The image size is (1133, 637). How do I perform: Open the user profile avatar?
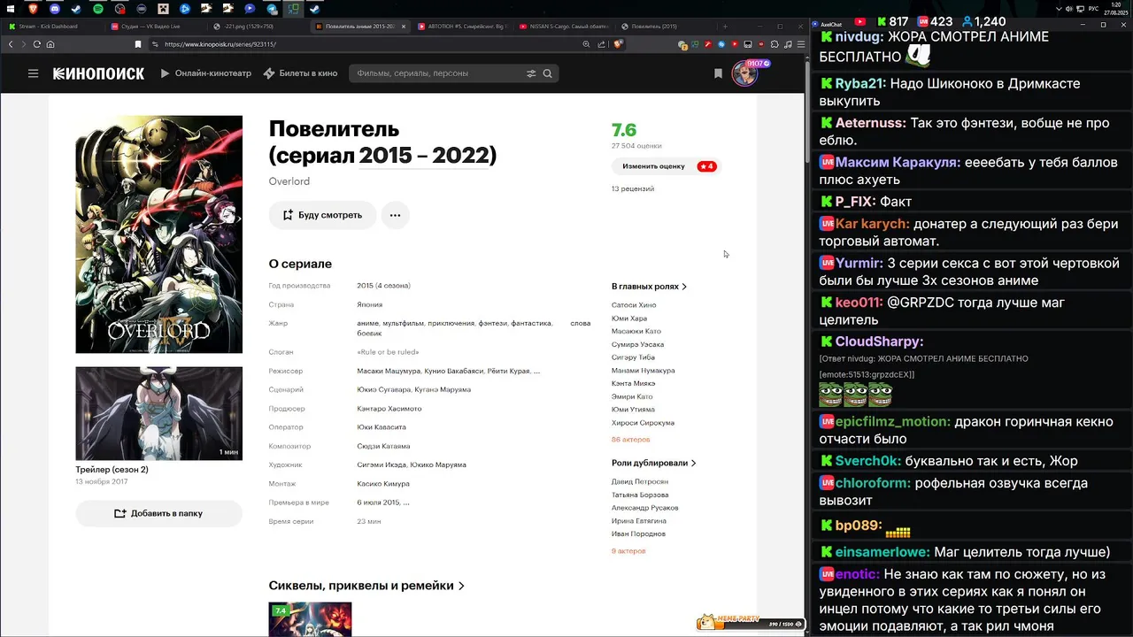[744, 74]
